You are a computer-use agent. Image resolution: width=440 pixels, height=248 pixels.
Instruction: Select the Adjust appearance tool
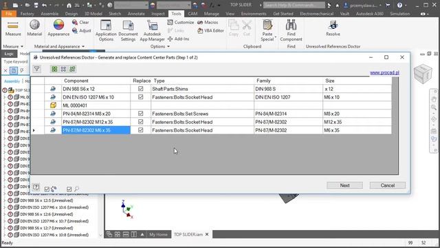point(81,30)
